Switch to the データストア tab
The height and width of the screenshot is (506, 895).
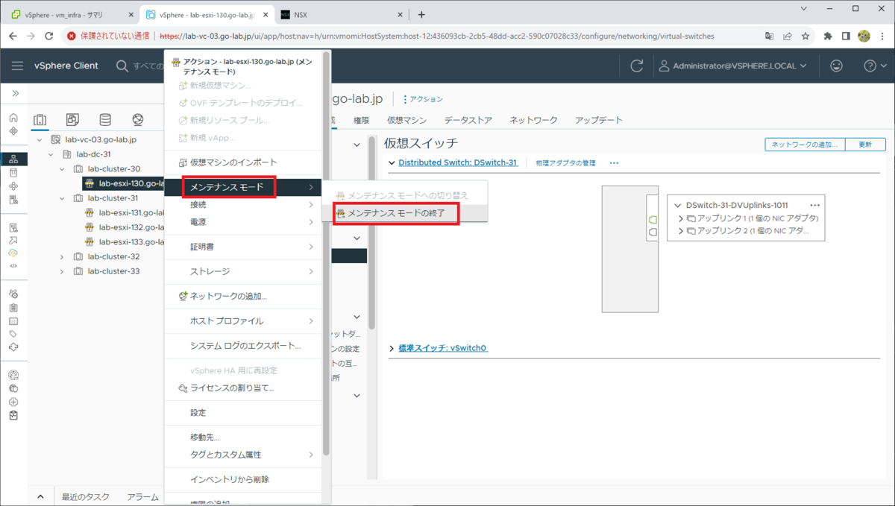coord(468,120)
